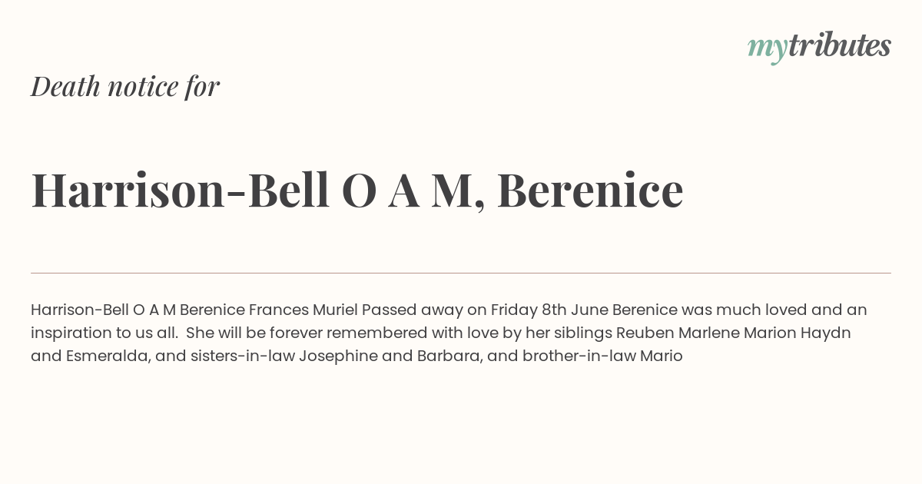Click 'Harrison-Bell' in the large heading
Screen dimensions: 922x484
pos(181,190)
